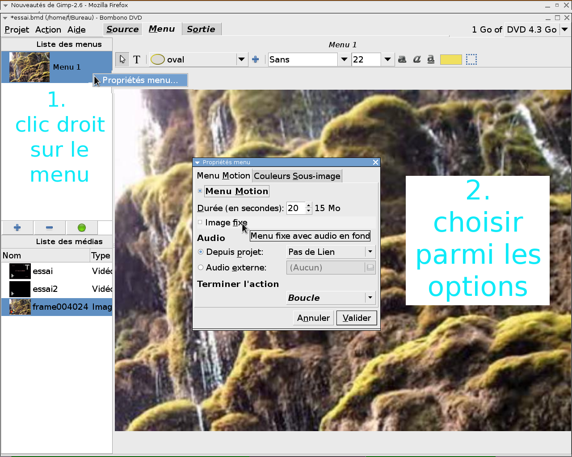572x457 pixels.
Task: Click the green circle button under menu list
Action: coord(82,228)
